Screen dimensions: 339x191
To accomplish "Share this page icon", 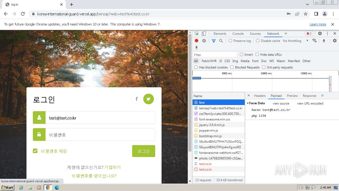I will 297,14.
